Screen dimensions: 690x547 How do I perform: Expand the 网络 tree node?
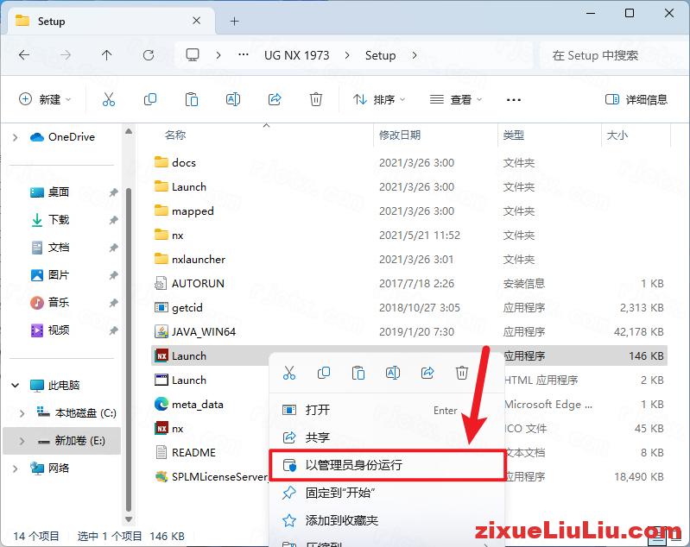pyautogui.click(x=15, y=468)
